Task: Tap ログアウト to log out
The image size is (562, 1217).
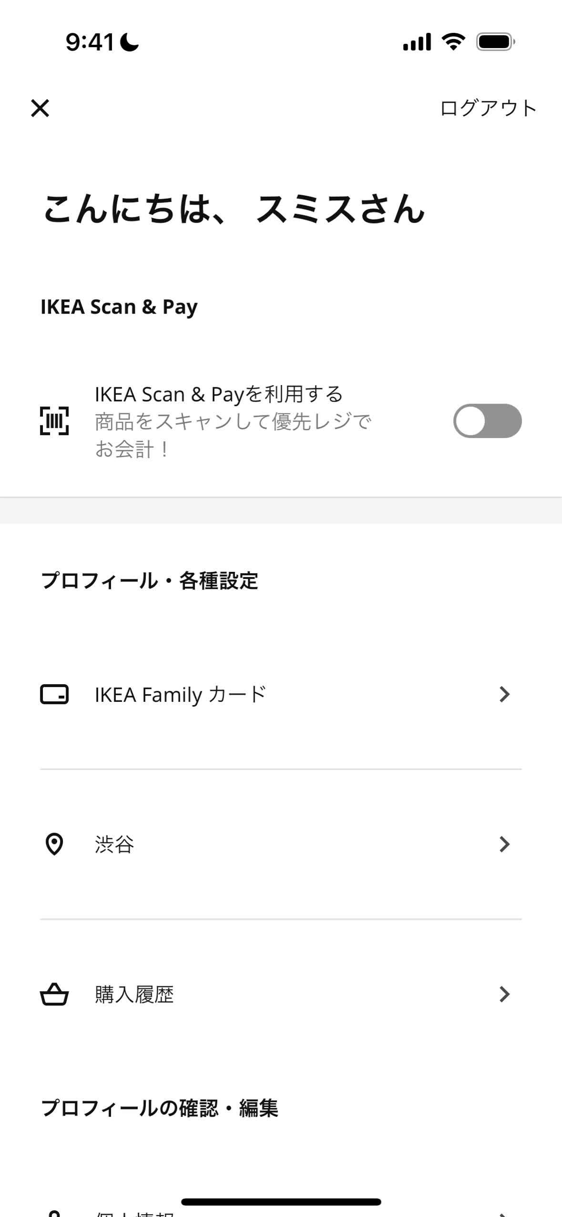Action: tap(488, 108)
